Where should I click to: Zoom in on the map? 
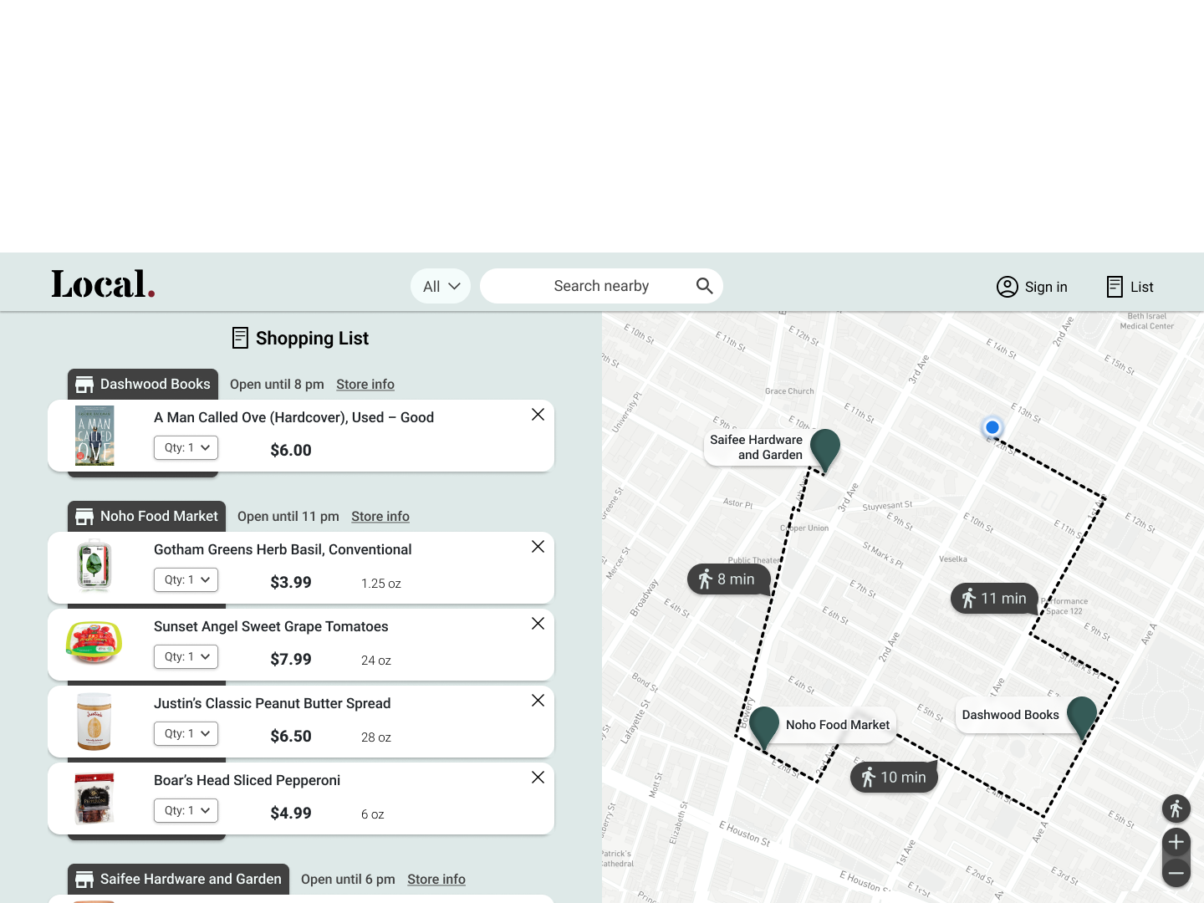(1176, 842)
